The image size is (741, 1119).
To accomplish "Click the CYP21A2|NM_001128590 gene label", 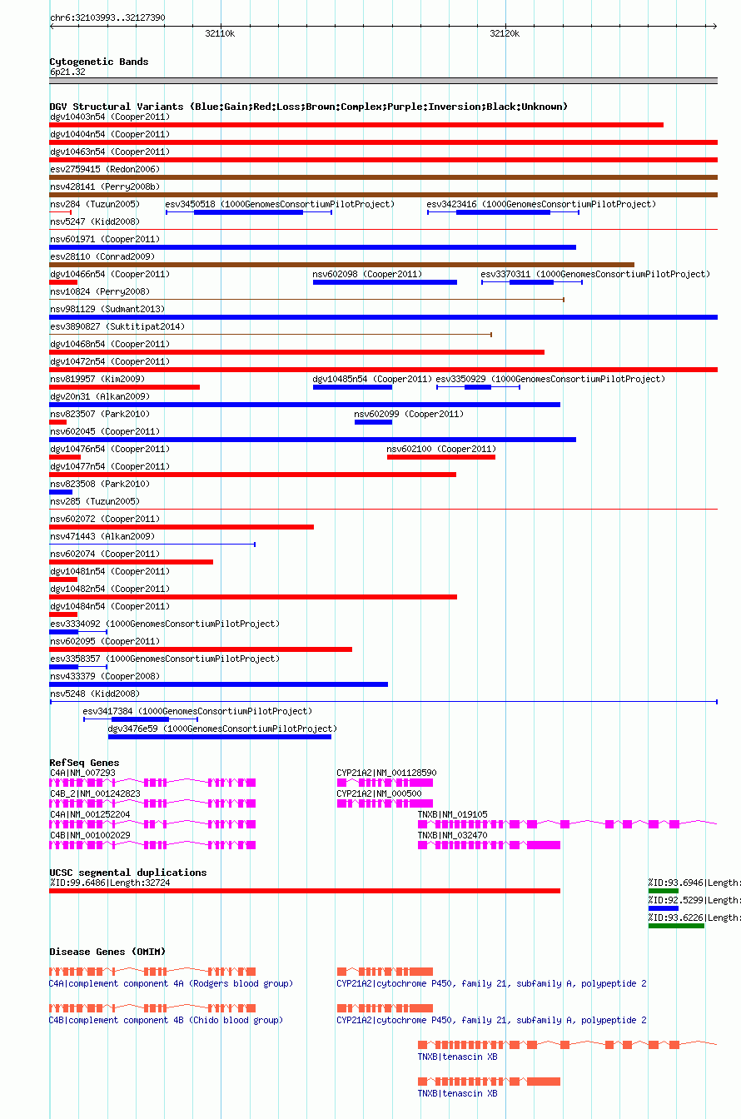I will [386, 773].
